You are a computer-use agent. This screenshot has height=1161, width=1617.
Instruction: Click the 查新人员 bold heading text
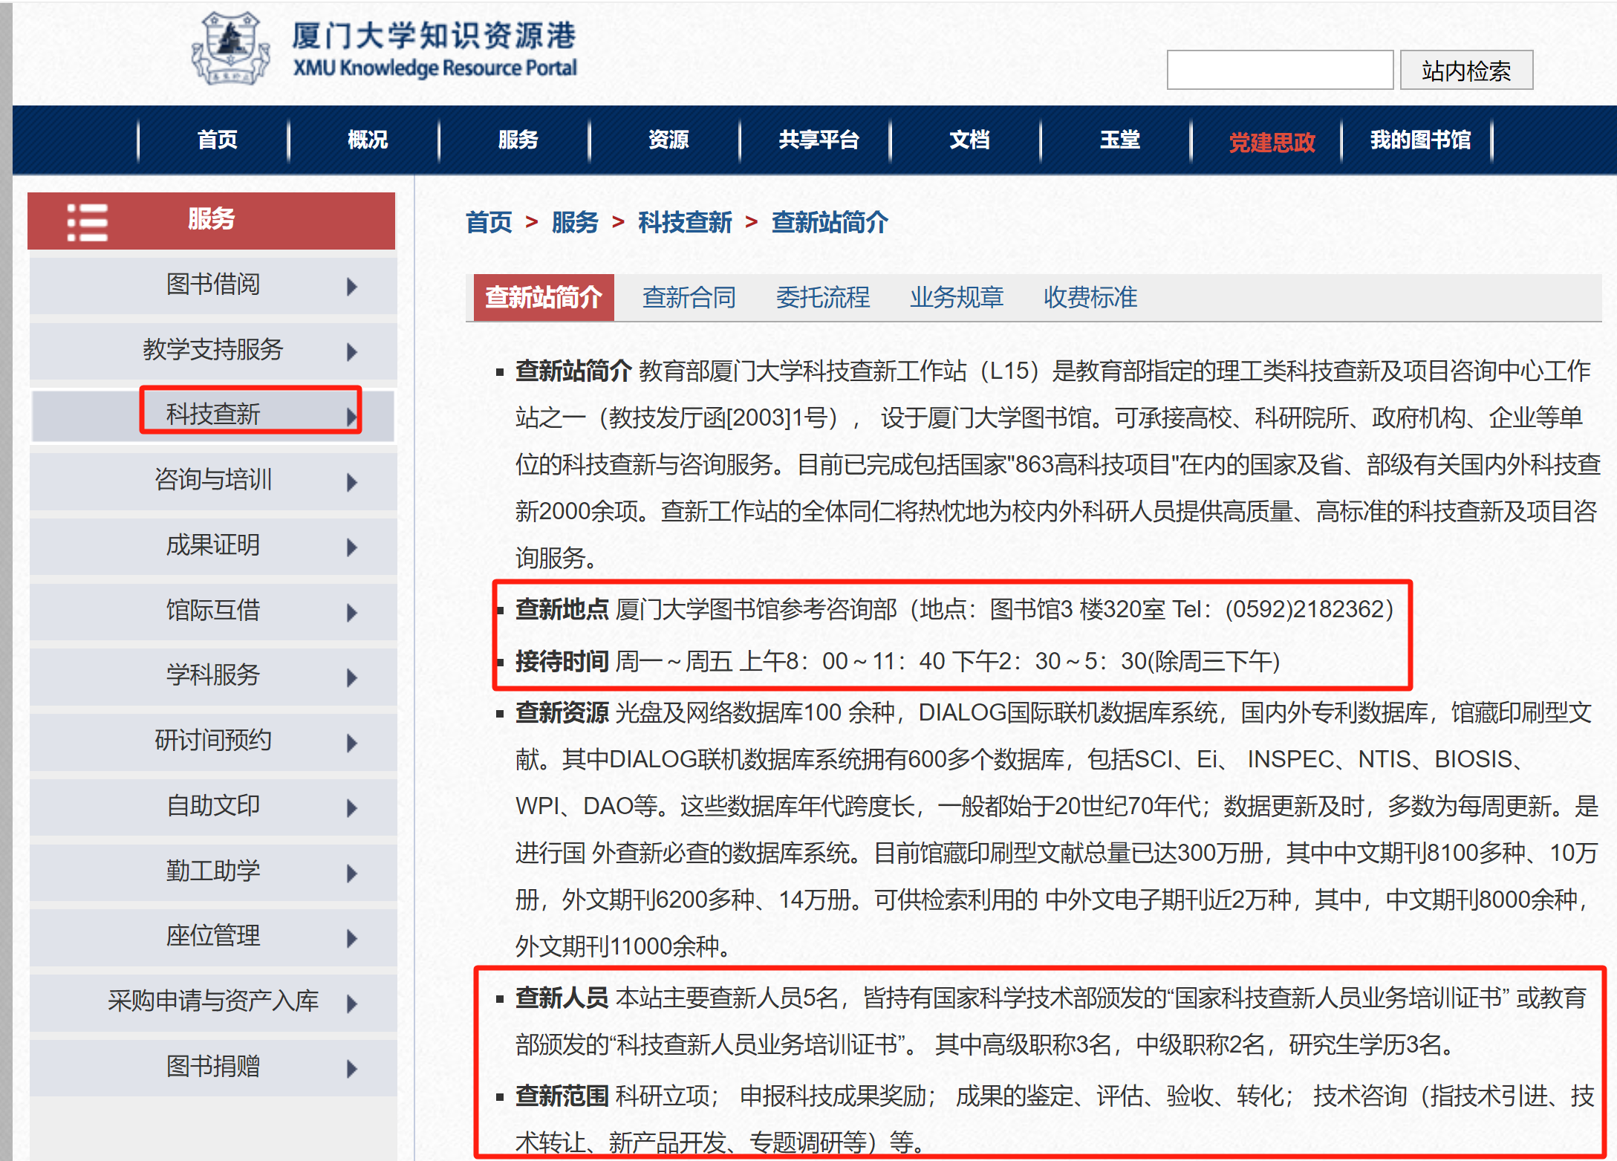(562, 998)
